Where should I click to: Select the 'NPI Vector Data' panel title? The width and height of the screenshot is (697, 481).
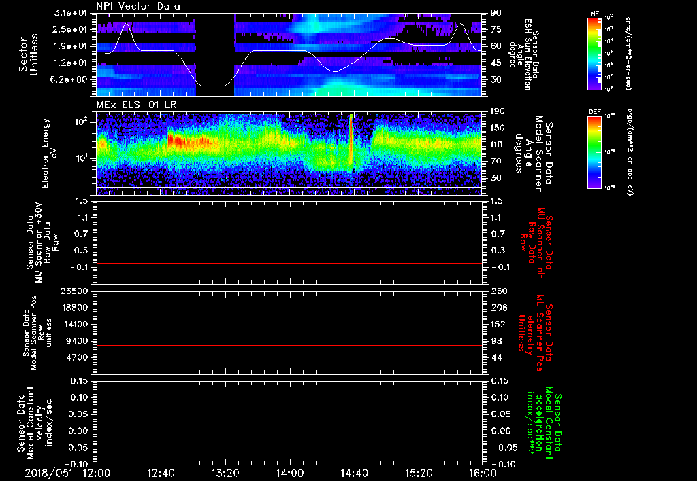pyautogui.click(x=138, y=6)
